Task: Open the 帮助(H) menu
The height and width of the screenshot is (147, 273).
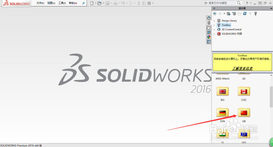Action: pos(73,3)
